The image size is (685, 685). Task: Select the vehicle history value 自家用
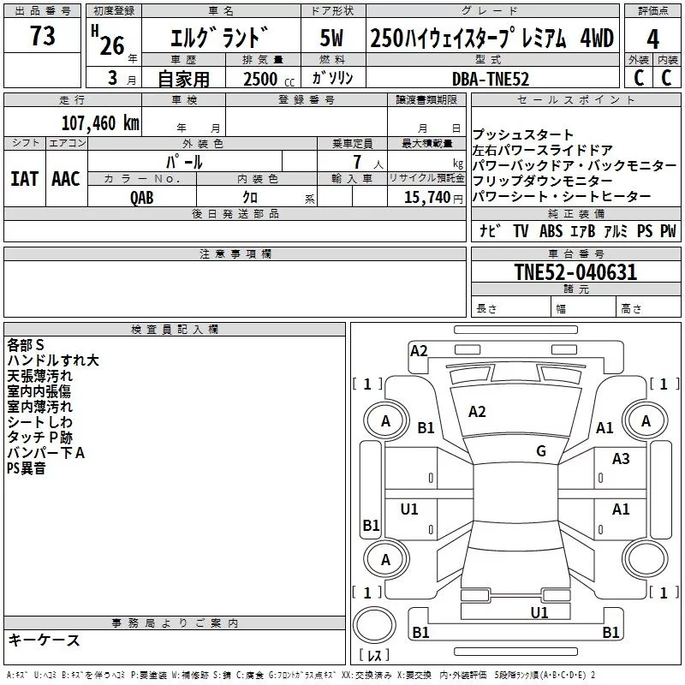click(x=183, y=79)
